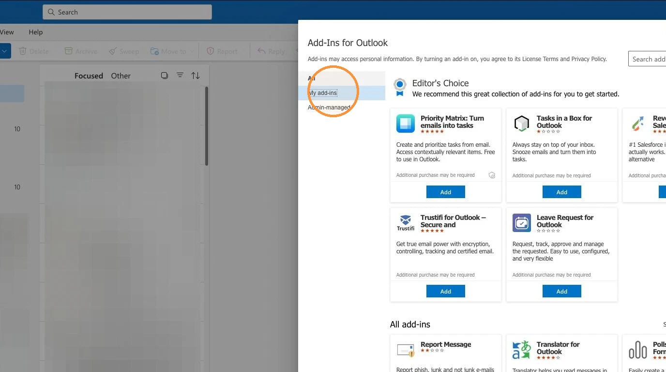Add the Tasks in a Box add-in
Screen dimensions: 666x372
(562, 192)
